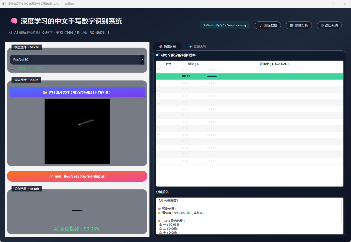Click the loaded handwriting image preview
The height and width of the screenshot is (242, 351).
tap(77, 131)
